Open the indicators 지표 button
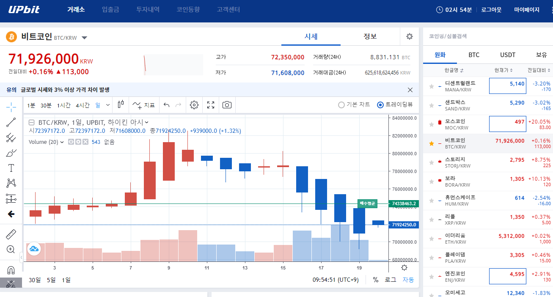This screenshot has height=297, width=553. point(143,105)
